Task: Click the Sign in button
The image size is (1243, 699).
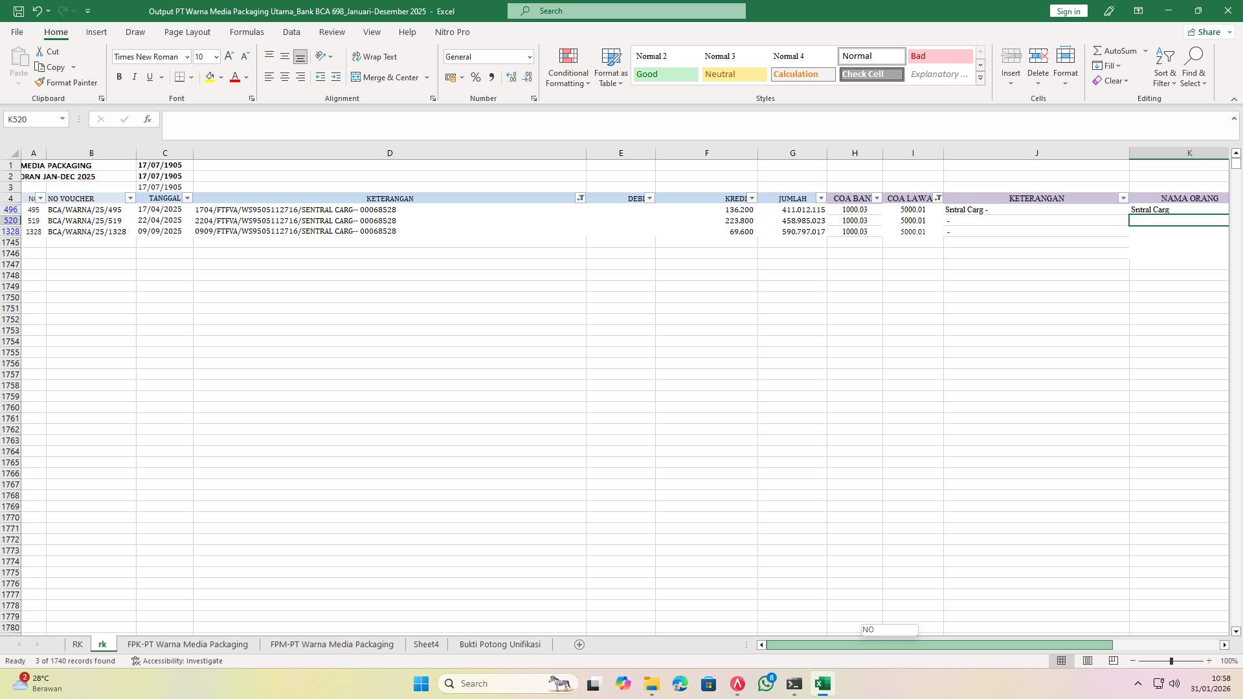Action: point(1068,11)
